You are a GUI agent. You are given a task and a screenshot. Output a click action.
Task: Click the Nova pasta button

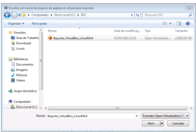(x=39, y=24)
